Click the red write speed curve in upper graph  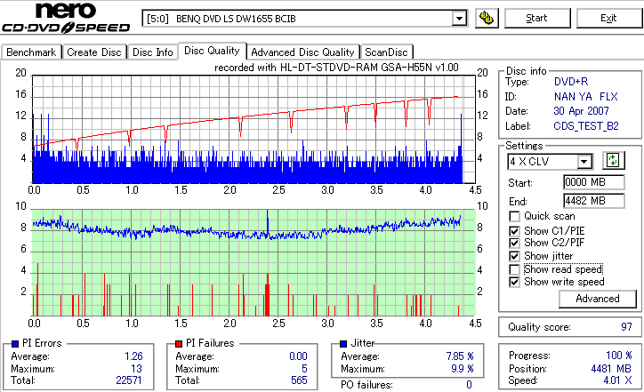tap(246, 116)
